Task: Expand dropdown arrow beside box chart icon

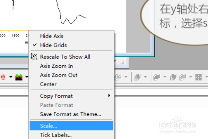Action: tap(11, 77)
